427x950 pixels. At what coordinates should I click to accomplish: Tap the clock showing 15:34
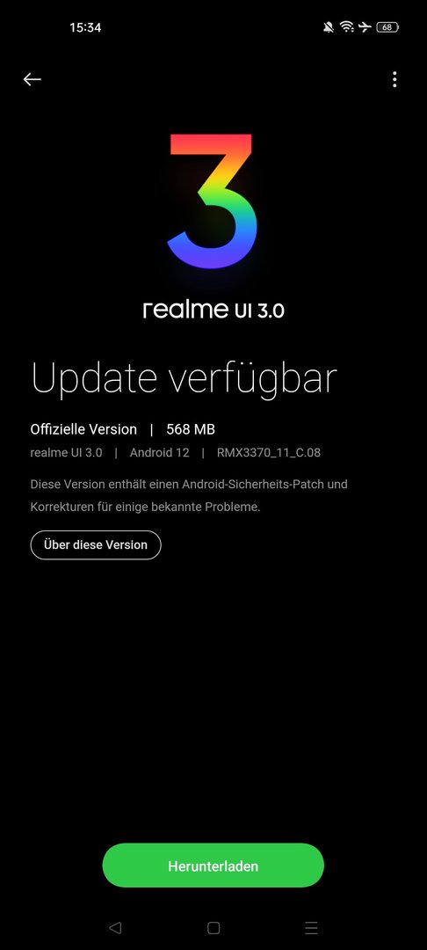coord(85,27)
